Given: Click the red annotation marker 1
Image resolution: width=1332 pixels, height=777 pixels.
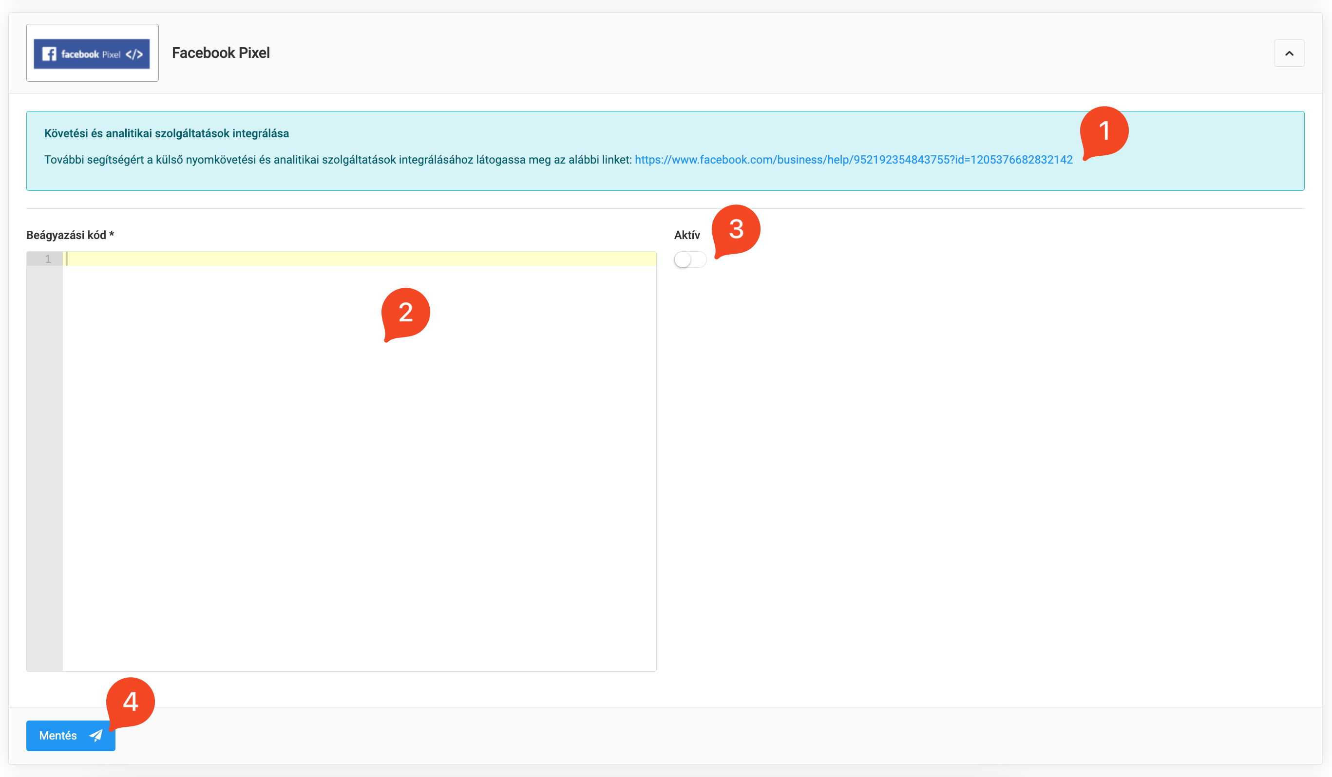Looking at the screenshot, I should (x=1104, y=130).
